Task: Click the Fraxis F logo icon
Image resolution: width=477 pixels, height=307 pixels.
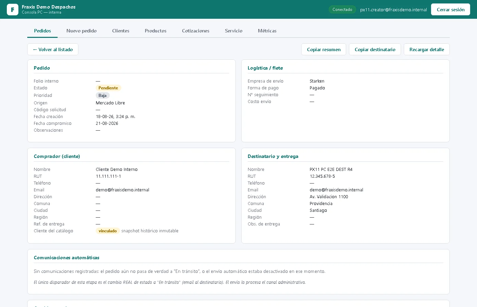Action: [13, 10]
